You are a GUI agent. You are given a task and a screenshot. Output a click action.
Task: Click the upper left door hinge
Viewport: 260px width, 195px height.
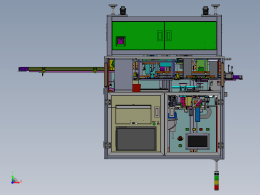click(x=107, y=102)
